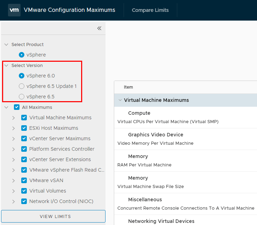
Task: Expand Network I/O Control (NIOC) node
Action: click(14, 202)
